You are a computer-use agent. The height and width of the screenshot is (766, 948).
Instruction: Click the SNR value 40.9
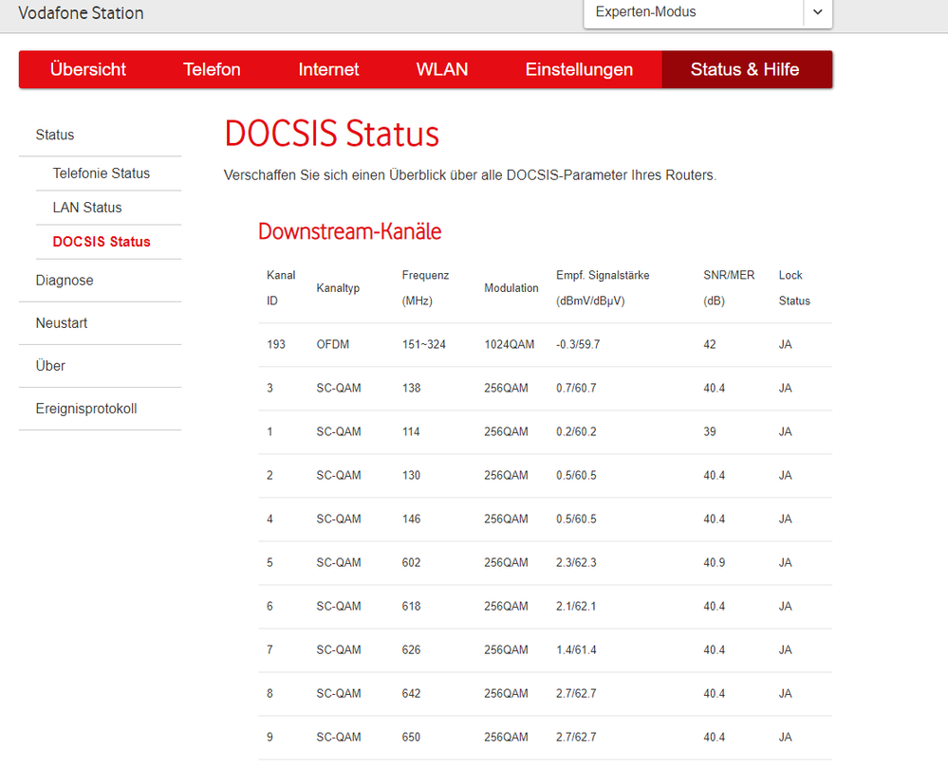click(714, 562)
